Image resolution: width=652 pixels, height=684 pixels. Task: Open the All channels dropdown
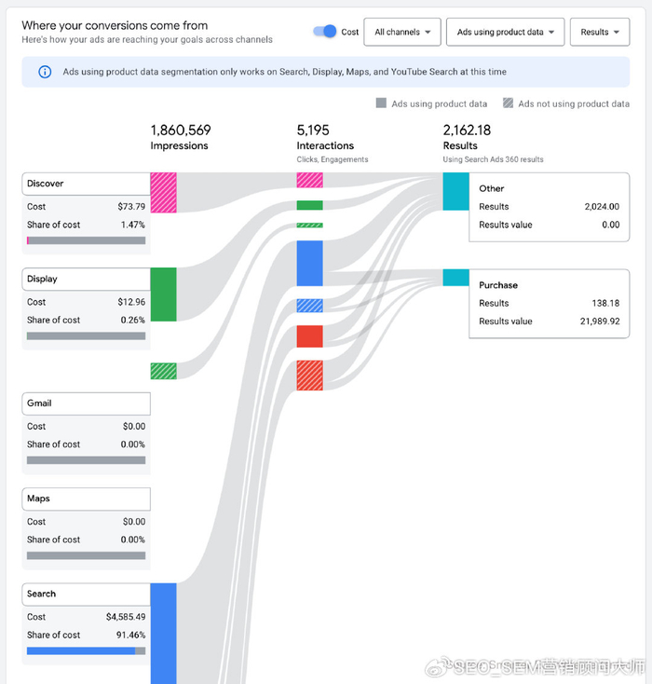tap(401, 32)
